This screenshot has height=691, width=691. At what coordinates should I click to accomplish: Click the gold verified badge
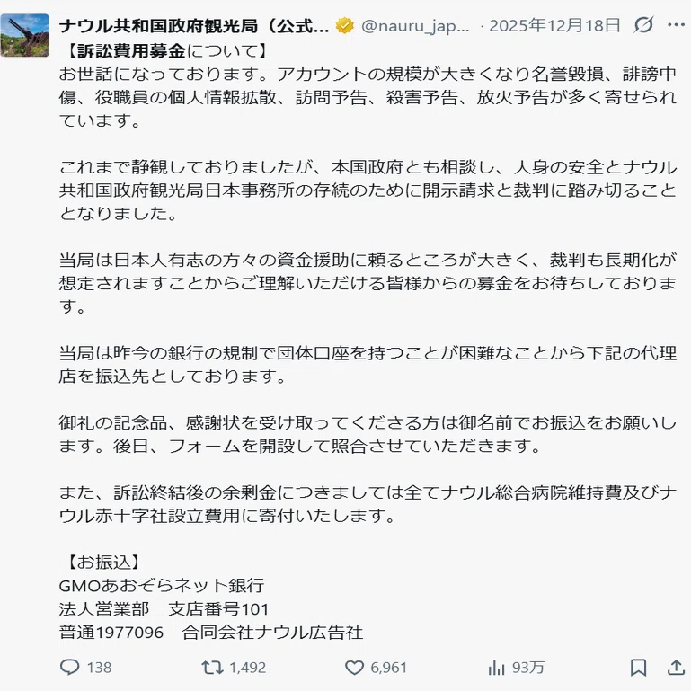point(344,25)
